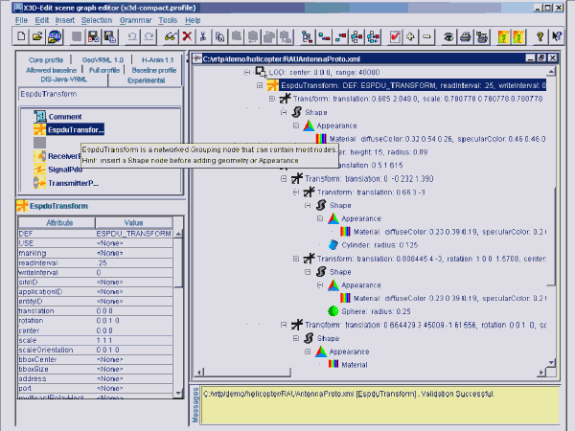Screen dimensions: 575x431
Task: Click the binoculars Find icon
Action: coord(170,35)
